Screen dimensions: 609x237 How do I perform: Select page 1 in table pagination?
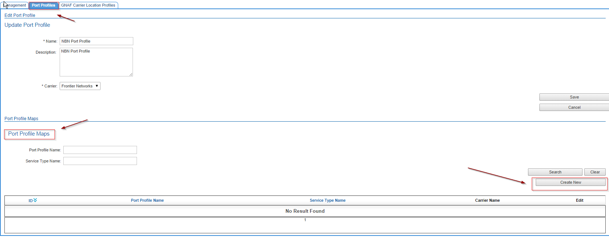[x=305, y=220]
